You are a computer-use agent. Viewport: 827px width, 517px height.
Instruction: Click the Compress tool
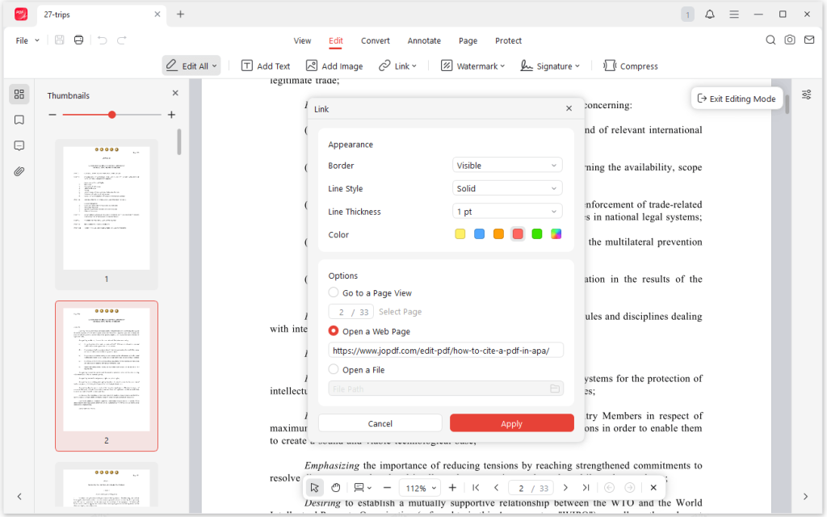click(631, 66)
